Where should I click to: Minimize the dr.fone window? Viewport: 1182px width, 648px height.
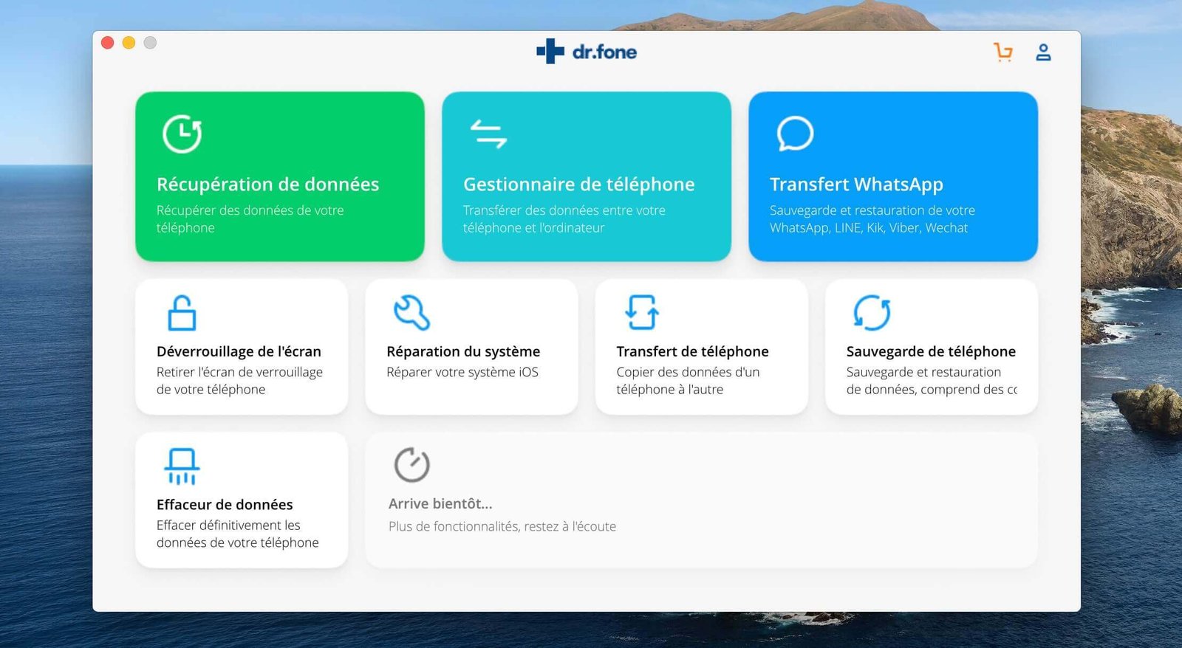(129, 43)
